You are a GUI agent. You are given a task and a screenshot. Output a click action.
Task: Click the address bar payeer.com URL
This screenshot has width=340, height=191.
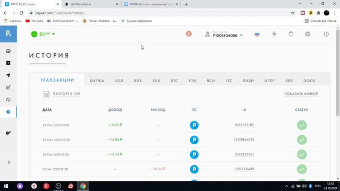[60, 13]
